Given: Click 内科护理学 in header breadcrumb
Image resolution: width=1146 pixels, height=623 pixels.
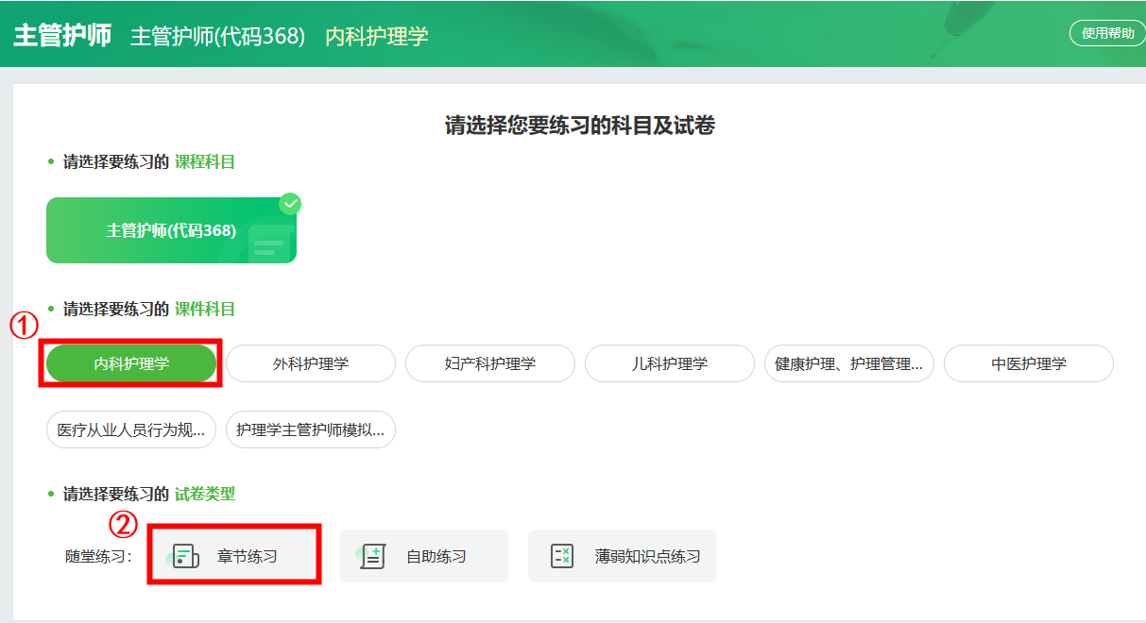Looking at the screenshot, I should [x=377, y=37].
